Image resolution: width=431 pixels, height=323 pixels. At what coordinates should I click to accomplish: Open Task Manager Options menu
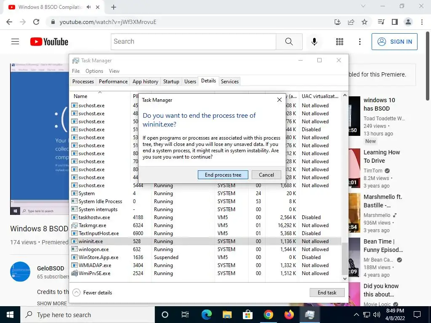click(94, 71)
